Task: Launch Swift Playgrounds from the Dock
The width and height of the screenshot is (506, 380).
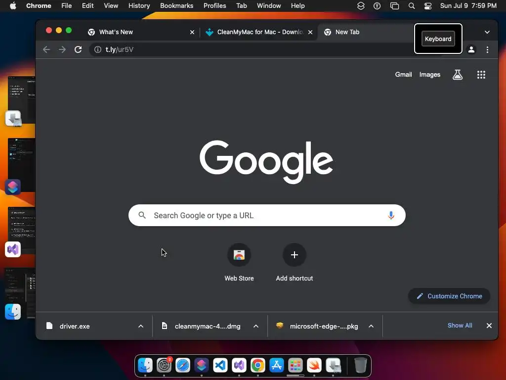Action: tap(314, 365)
